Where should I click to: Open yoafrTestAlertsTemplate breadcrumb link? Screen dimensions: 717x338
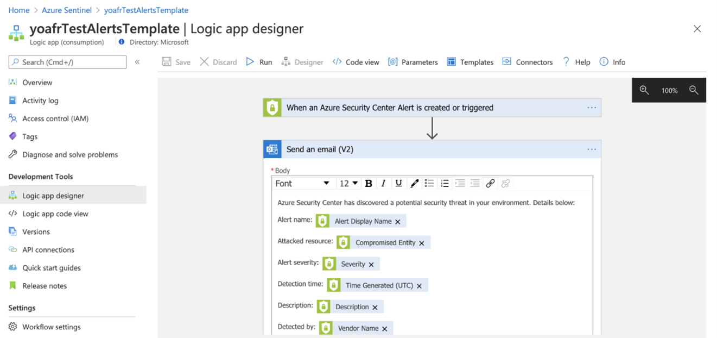click(x=146, y=10)
